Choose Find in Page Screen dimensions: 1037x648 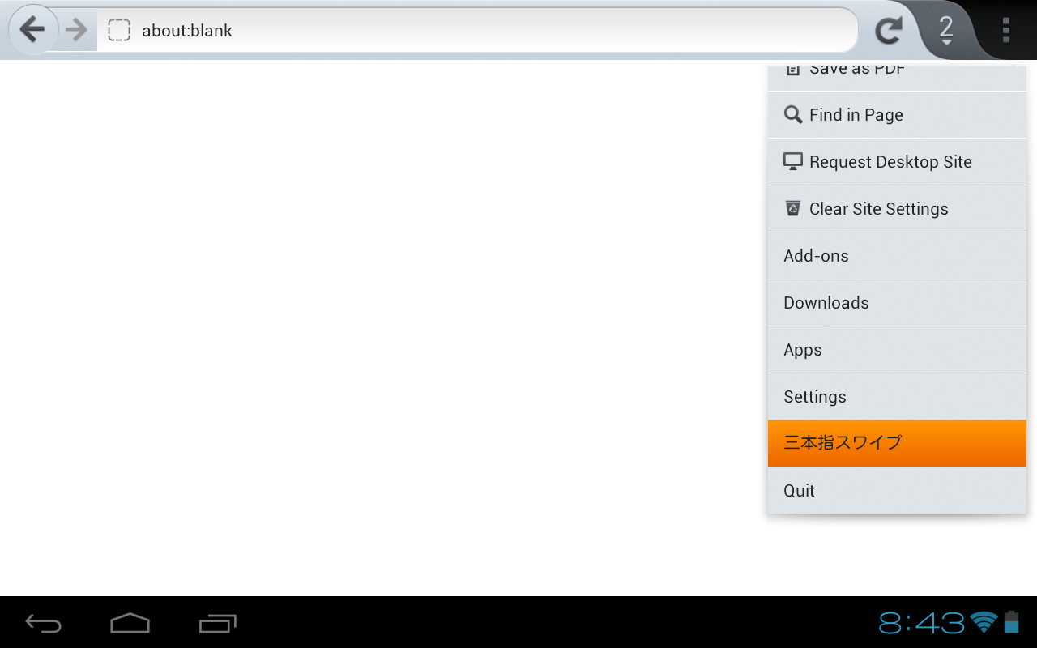(897, 115)
